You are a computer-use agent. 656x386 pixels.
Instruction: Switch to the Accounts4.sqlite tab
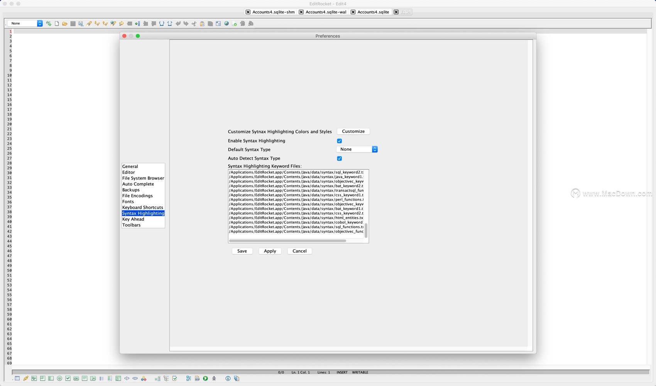373,12
